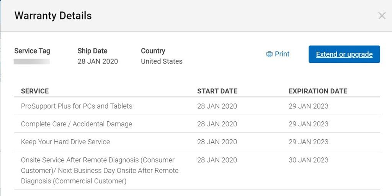392x196 pixels.
Task: Click Keep Your Hard Drive start date
Action: point(217,142)
